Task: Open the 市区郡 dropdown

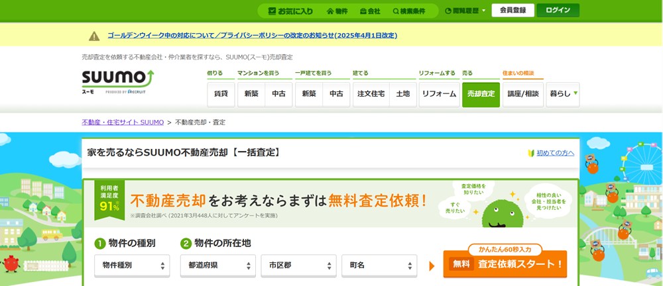Action: click(x=298, y=265)
